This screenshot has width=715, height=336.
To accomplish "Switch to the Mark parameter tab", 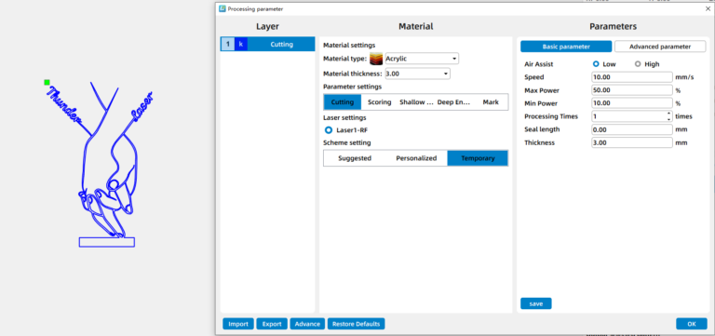I will 491,102.
